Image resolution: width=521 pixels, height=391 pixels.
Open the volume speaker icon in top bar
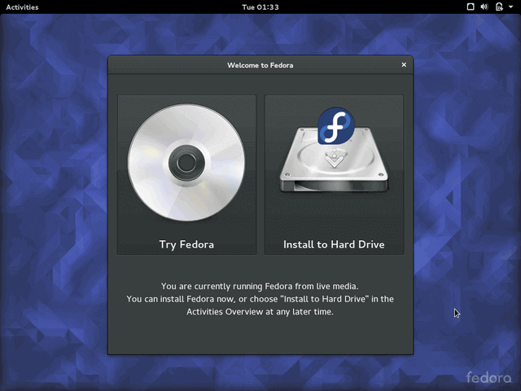coord(484,7)
